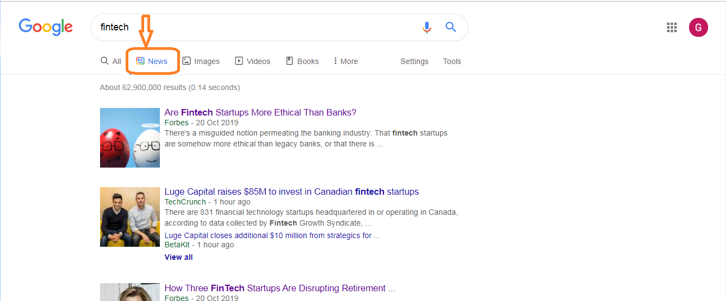Open the Settings menu
This screenshot has width=726, height=301.
click(414, 61)
